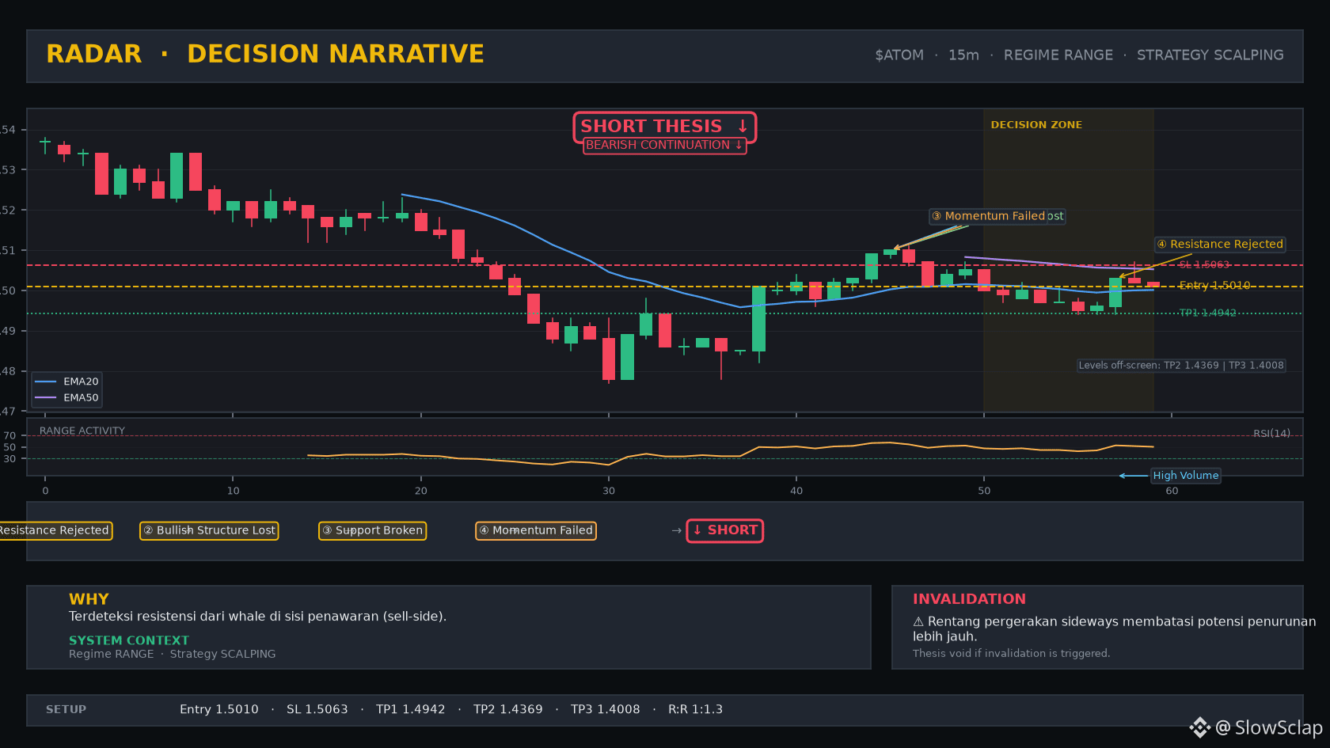
Task: Click the EMA50 purple line legend swatch
Action: pyautogui.click(x=46, y=398)
